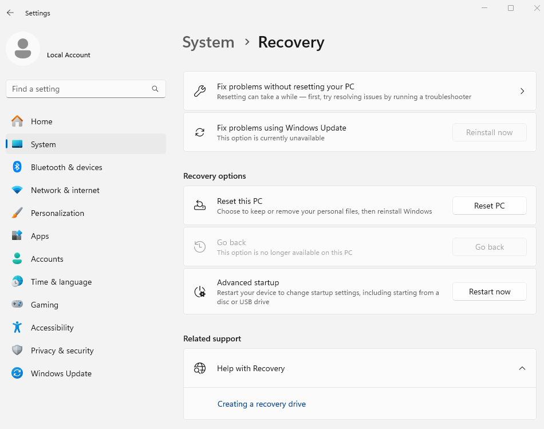Open Gaming settings
This screenshot has height=429, width=544.
click(x=86, y=305)
